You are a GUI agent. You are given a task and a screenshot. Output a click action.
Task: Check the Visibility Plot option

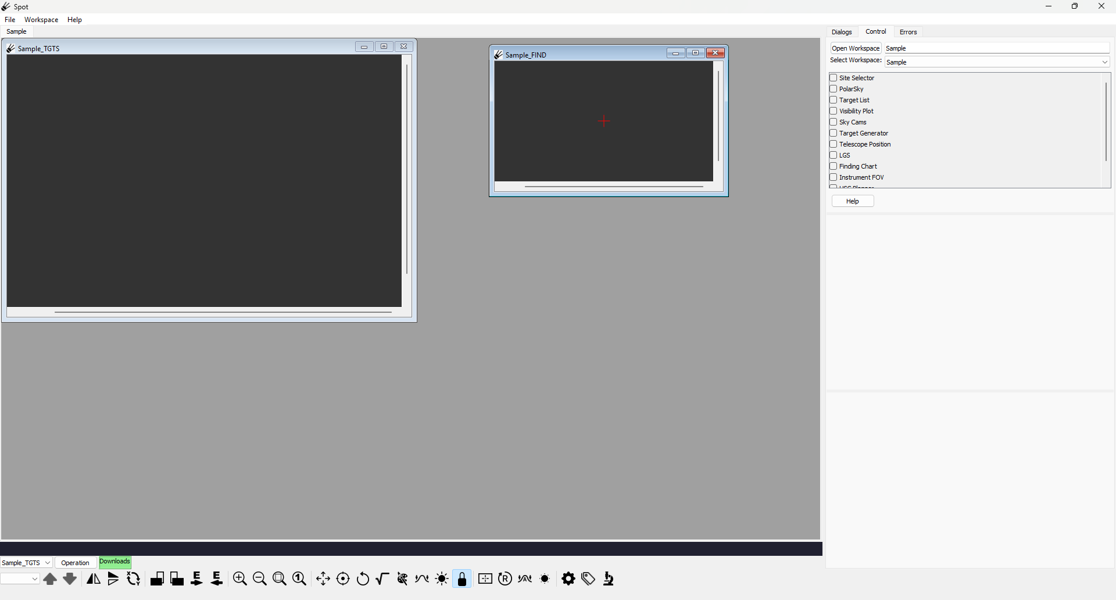pos(834,111)
